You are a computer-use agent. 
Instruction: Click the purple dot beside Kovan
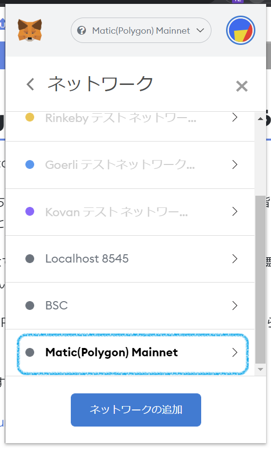(x=30, y=211)
